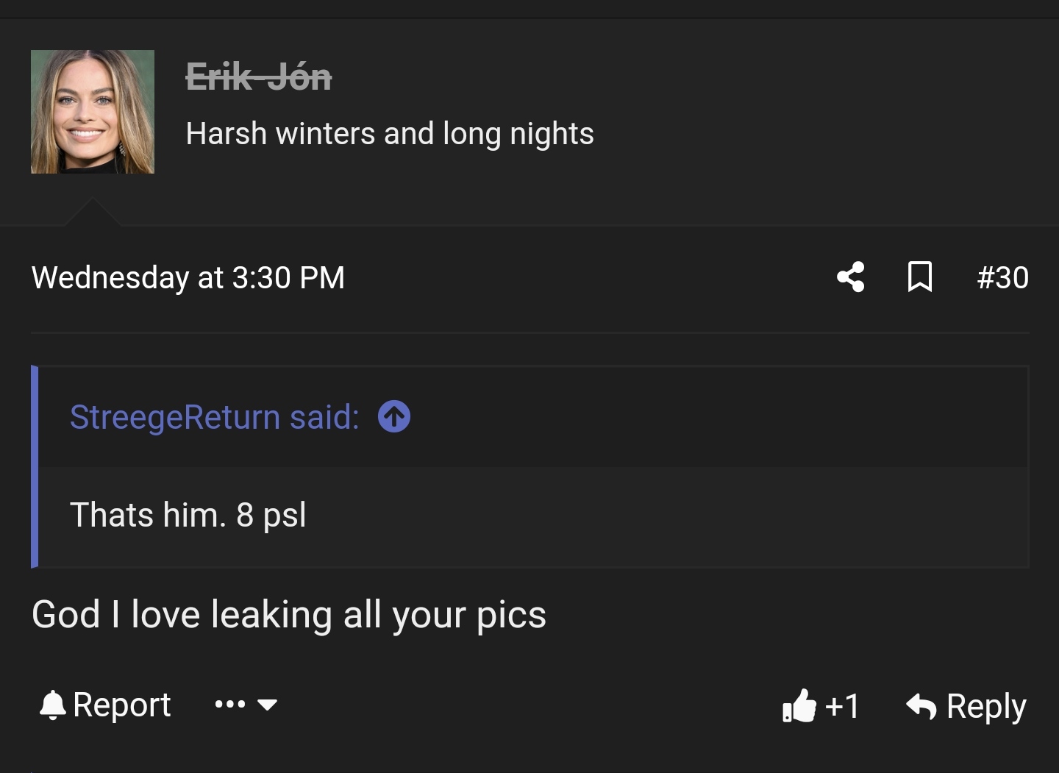
Task: Open the struck-through Erik-Jón username
Action: (259, 76)
